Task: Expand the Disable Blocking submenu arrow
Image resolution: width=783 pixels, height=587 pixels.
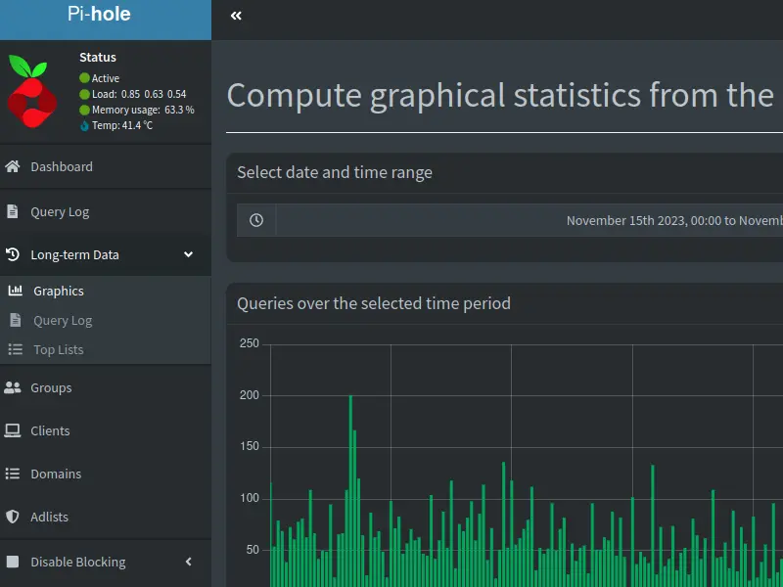Action: pyautogui.click(x=189, y=562)
